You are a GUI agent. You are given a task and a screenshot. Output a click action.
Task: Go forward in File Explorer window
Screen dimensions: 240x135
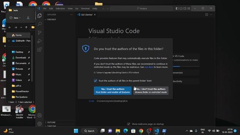[16, 27]
